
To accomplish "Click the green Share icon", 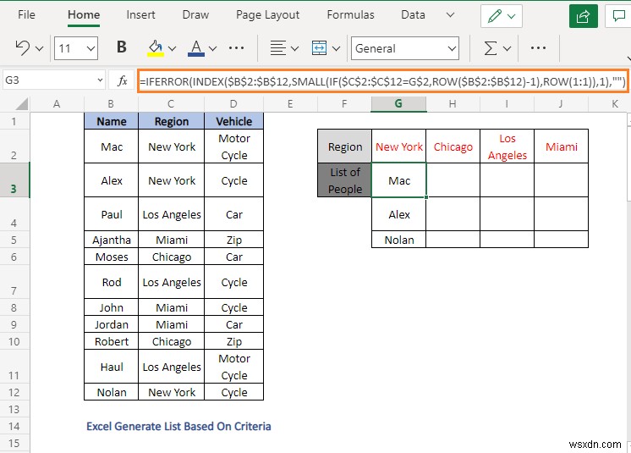I will [583, 16].
